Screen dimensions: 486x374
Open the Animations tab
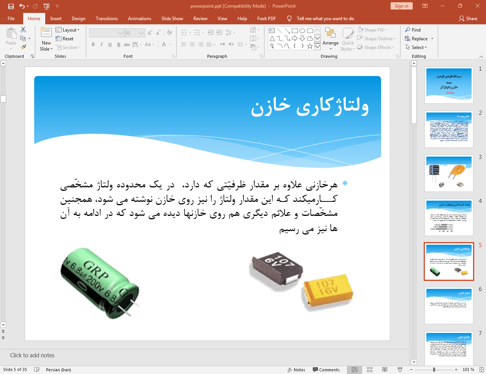coord(139,18)
